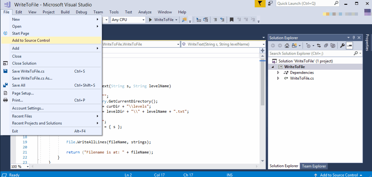Click the Visual Studio logo icon

click(x=7, y=4)
